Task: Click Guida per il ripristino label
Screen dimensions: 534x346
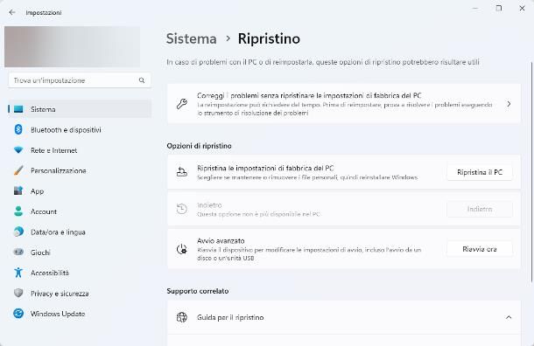Action: tap(230, 317)
